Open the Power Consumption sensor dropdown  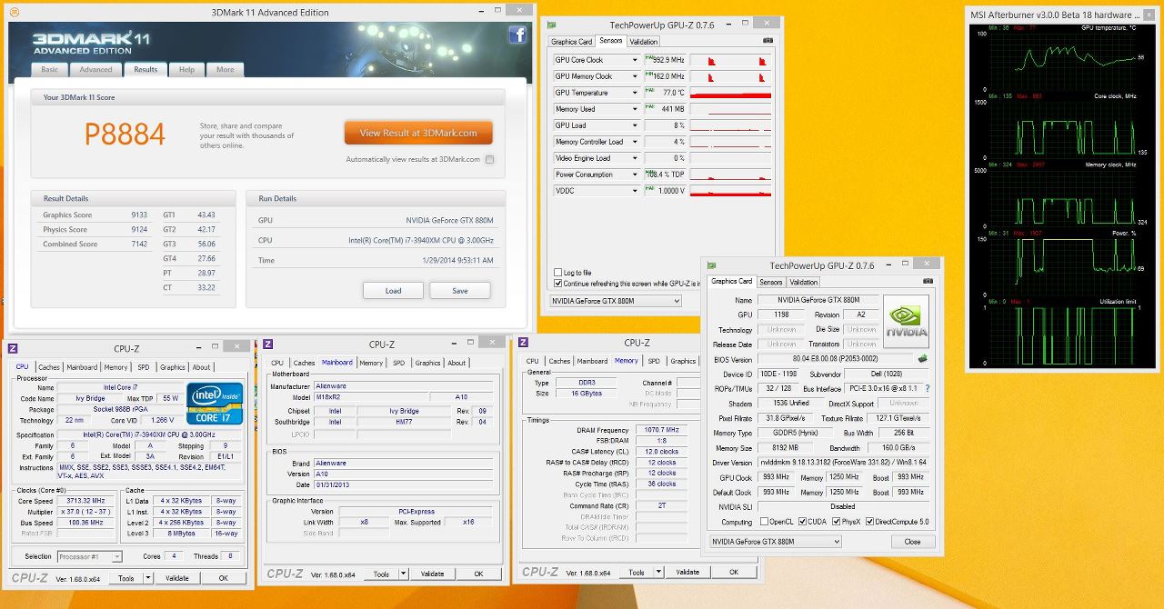coord(634,175)
